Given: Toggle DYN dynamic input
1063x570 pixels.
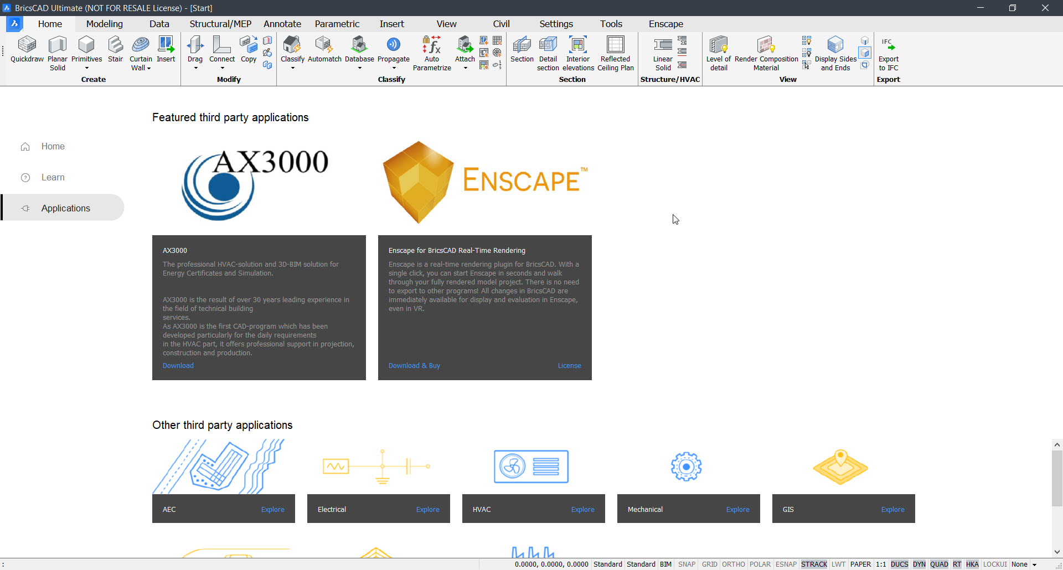Looking at the screenshot, I should coord(919,564).
